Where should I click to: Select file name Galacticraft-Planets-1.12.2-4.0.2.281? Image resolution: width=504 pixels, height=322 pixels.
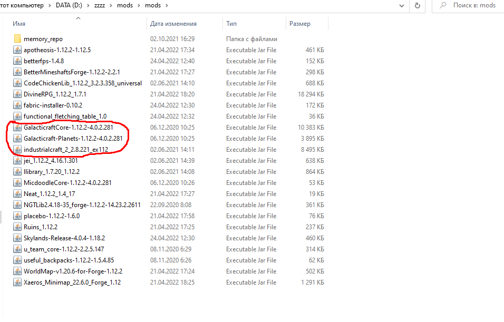coord(73,139)
